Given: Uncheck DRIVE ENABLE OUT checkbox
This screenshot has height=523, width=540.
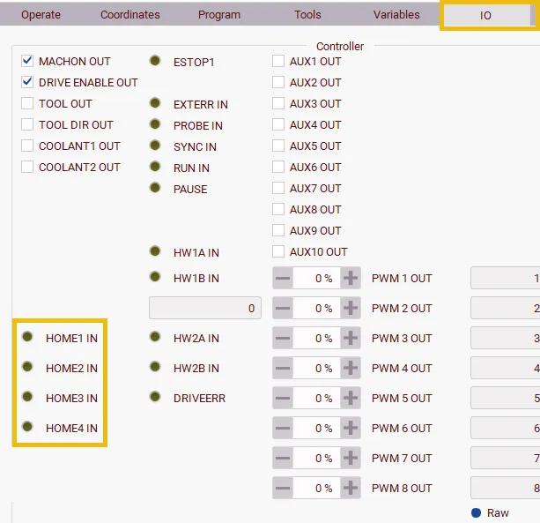Looking at the screenshot, I should (x=27, y=82).
